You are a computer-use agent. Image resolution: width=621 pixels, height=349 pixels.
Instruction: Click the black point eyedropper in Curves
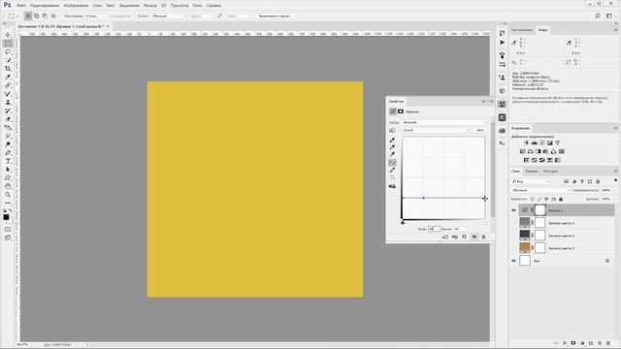click(392, 140)
